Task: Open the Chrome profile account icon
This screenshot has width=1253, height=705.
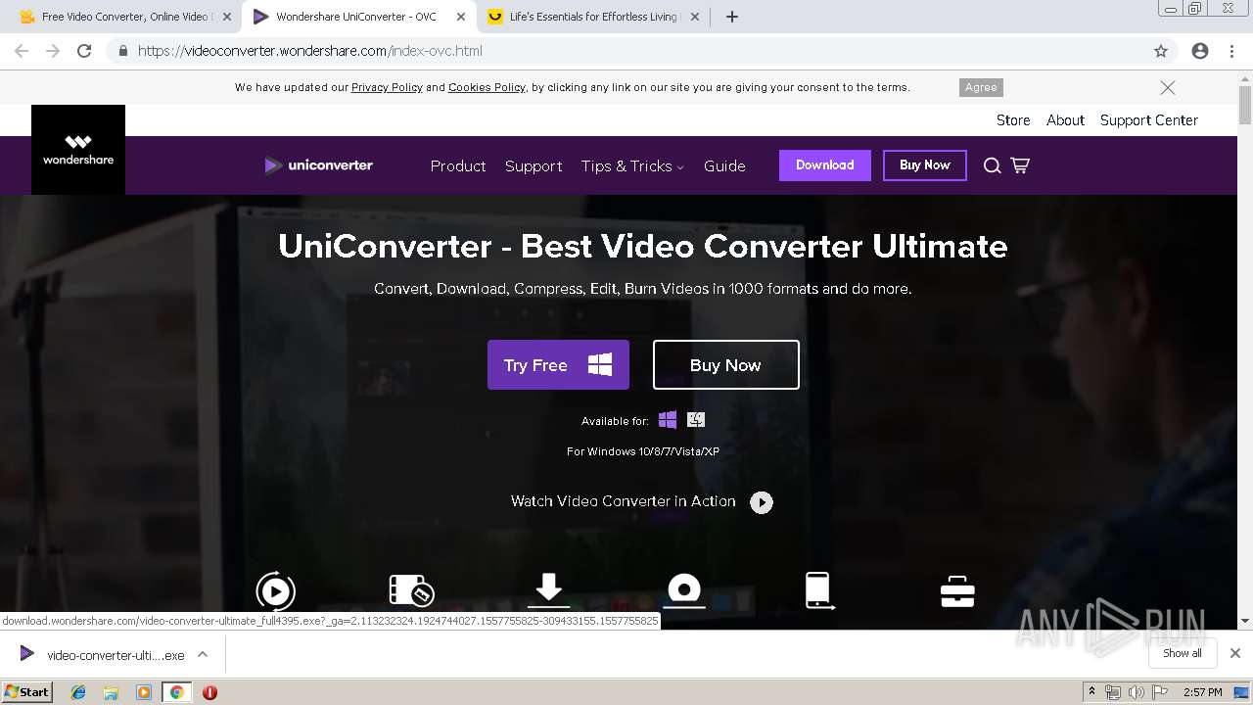Action: [1200, 51]
